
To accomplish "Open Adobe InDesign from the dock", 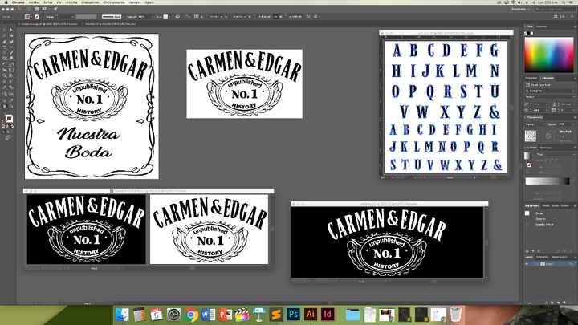I will click(328, 315).
